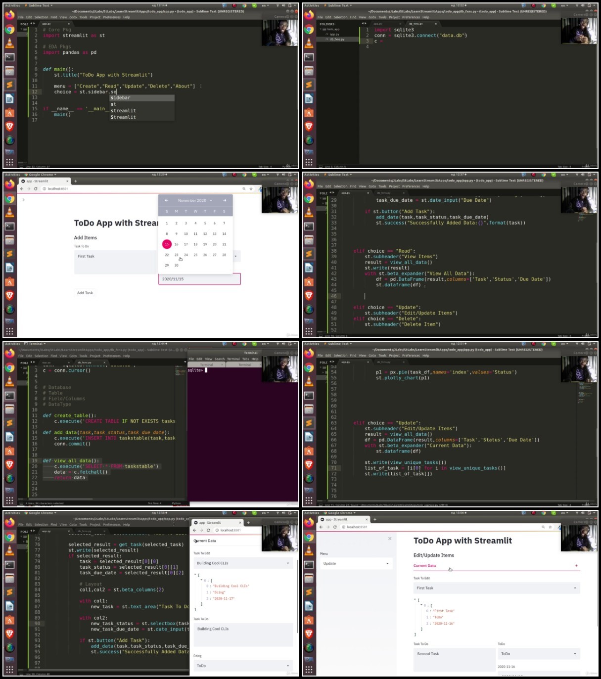The image size is (601, 679).
Task: Click Tab Size: 4 in Sublime beside the sqlite Terminal
Action: pos(155,503)
